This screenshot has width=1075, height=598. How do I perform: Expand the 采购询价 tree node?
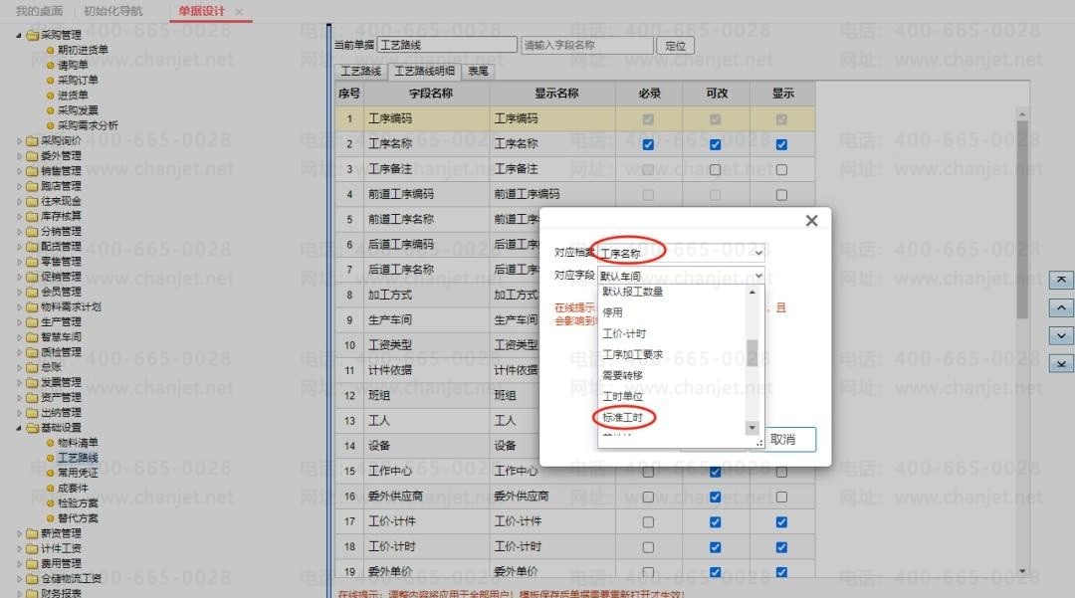(19, 140)
